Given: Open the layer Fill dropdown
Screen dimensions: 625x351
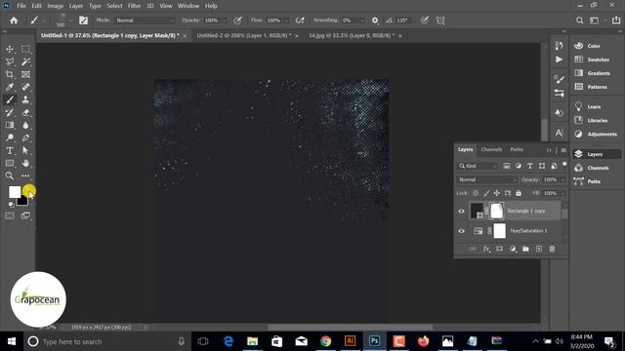Looking at the screenshot, I should (x=562, y=193).
